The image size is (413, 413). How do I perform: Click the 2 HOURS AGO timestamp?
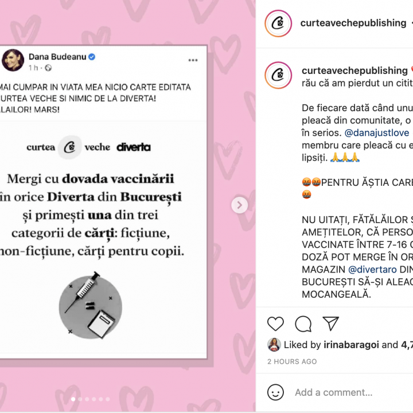pyautogui.click(x=292, y=361)
